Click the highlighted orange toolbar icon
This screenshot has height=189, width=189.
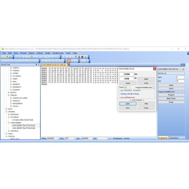[69, 61]
